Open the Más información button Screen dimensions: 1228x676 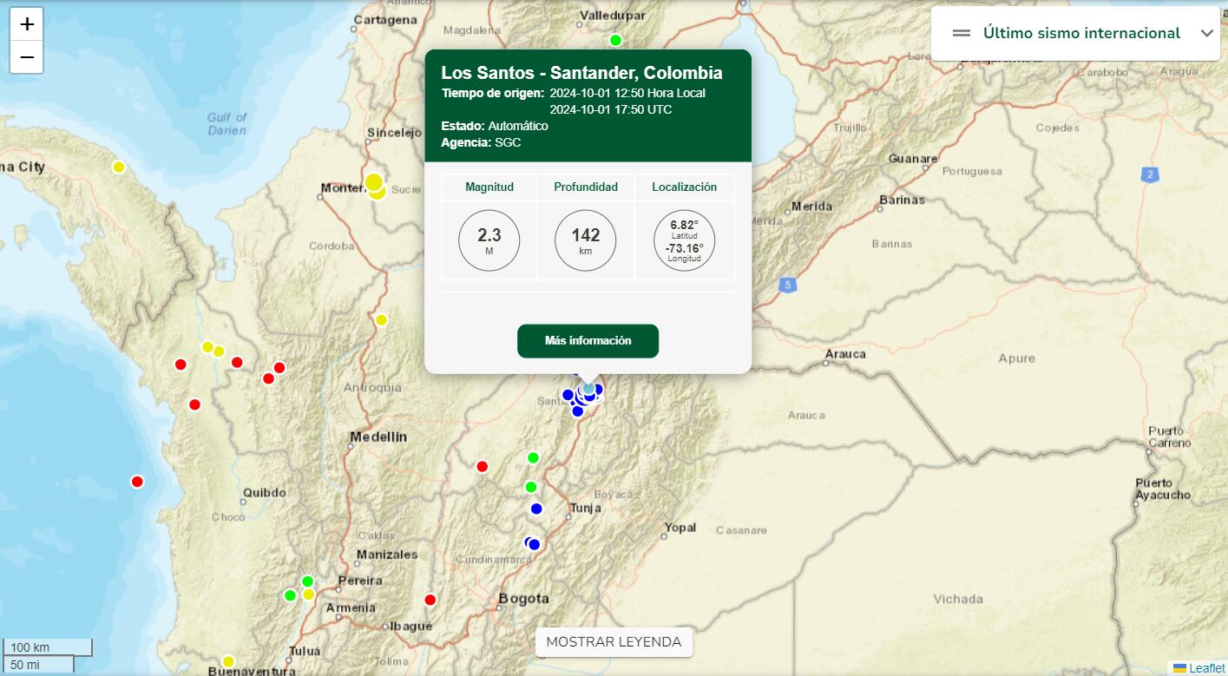click(588, 341)
